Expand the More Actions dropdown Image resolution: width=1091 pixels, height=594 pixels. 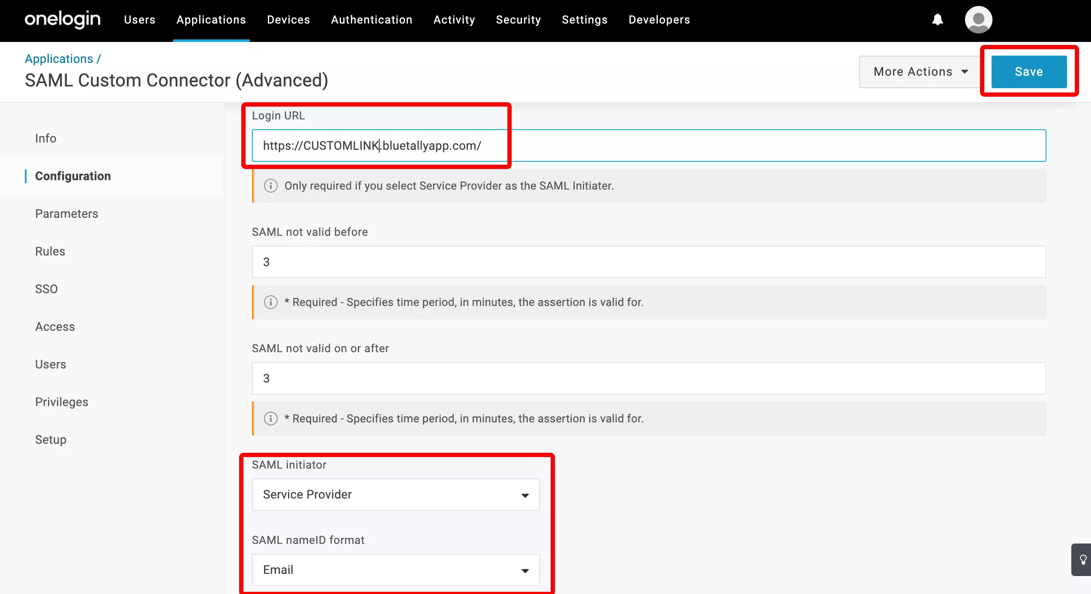pyautogui.click(x=920, y=72)
